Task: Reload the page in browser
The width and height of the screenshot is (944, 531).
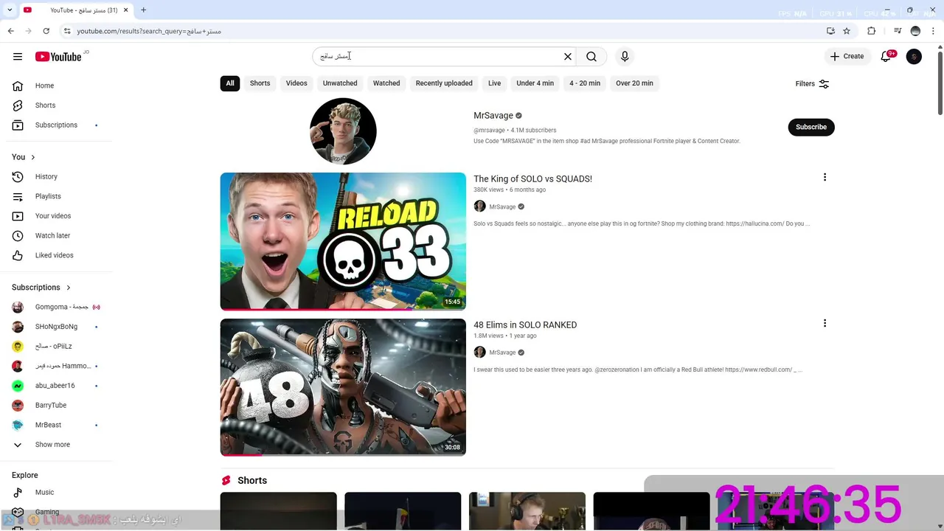Action: click(x=46, y=31)
